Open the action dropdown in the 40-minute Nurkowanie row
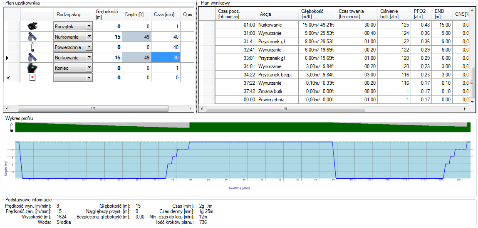The width and height of the screenshot is (478, 228). pyautogui.click(x=89, y=37)
